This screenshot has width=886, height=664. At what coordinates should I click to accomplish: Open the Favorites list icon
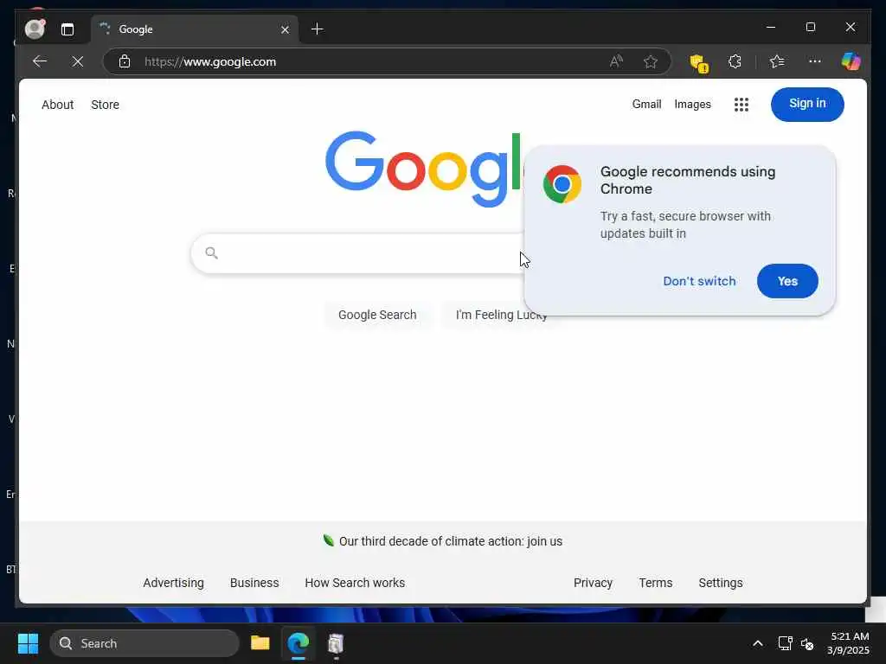pos(777,61)
